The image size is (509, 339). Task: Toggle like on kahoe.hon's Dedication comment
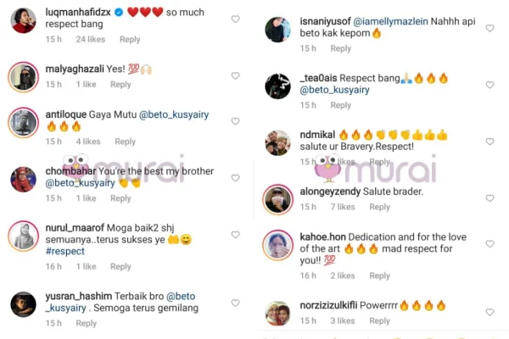(x=489, y=243)
